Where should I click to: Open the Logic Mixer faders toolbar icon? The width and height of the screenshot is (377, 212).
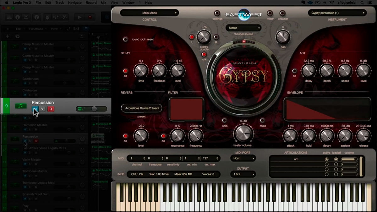pos(56,17)
